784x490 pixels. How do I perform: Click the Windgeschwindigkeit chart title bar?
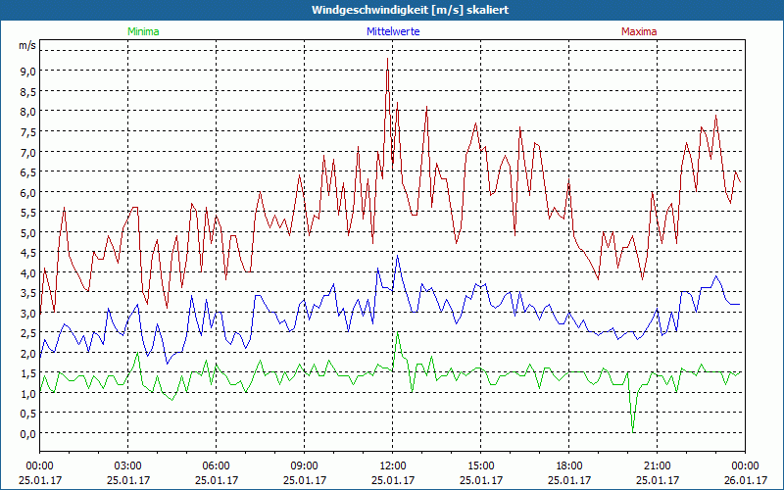(x=392, y=10)
